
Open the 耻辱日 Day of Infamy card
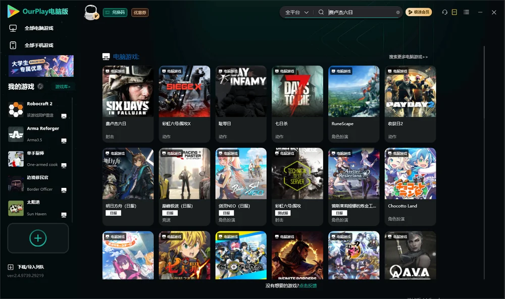241,104
